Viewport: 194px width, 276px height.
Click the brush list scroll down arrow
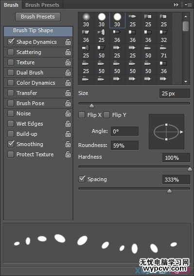click(186, 81)
